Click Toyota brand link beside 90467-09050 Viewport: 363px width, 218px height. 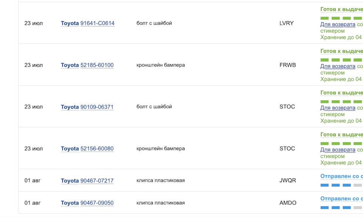coord(70,203)
